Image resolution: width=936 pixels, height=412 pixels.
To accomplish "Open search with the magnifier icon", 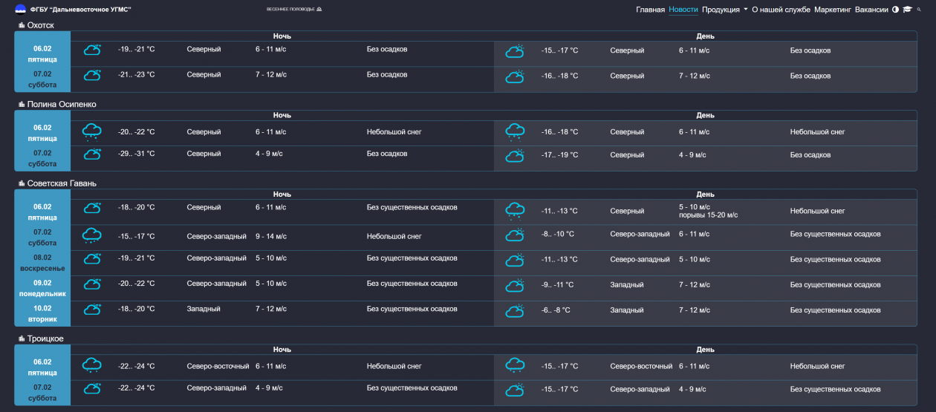I will point(919,10).
